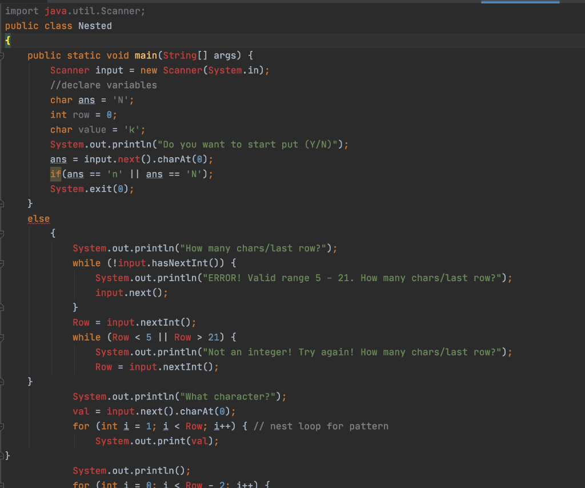Image resolution: width=585 pixels, height=488 pixels.
Task: Click the System.exit(0) call
Action: pos(91,189)
